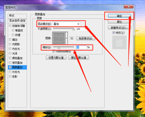Viewport: 145px width, 117px height.
Task: Click the 缩放 scale slider handle
Action: point(59,48)
